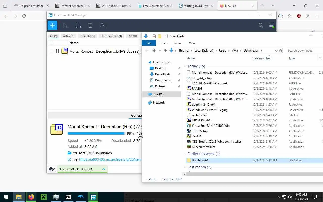Toggle snail mode speed limiter icon

pyautogui.click(x=52, y=169)
